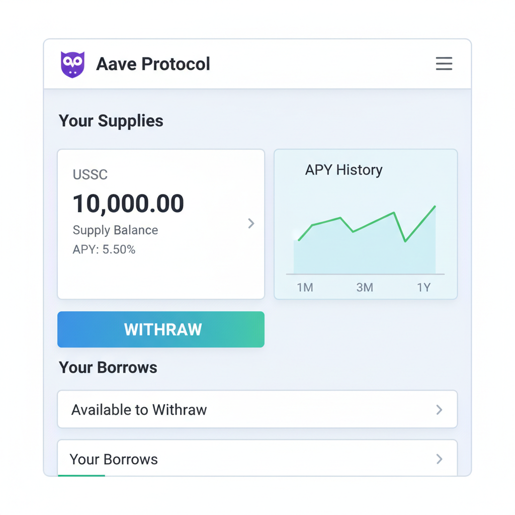The image size is (515, 515).
Task: Switch to the 1Y chart timeframe
Action: [x=424, y=287]
